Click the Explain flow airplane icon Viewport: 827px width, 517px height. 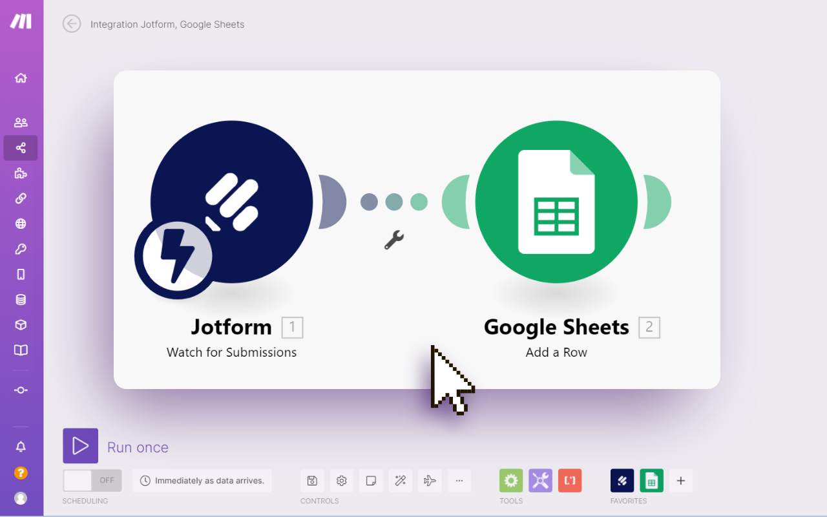(430, 481)
